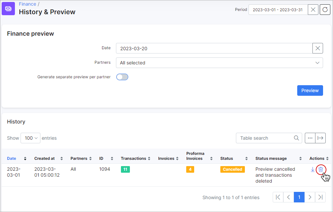Go to the next page of entries

(x=310, y=197)
